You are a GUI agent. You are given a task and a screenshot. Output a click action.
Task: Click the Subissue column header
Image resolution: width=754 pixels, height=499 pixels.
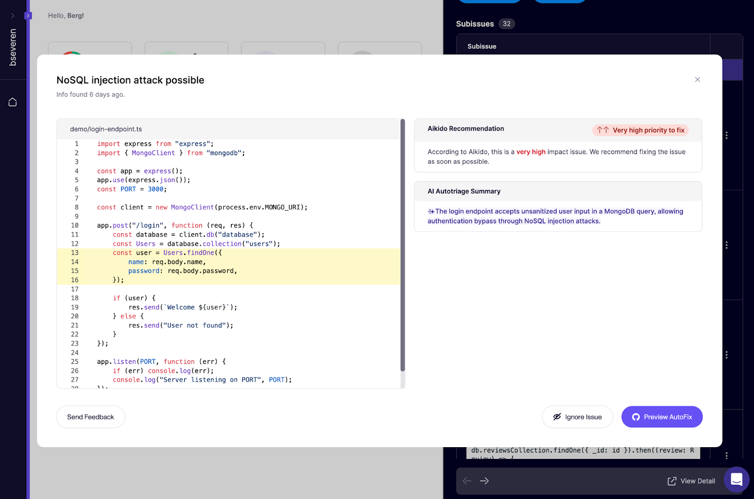[482, 46]
